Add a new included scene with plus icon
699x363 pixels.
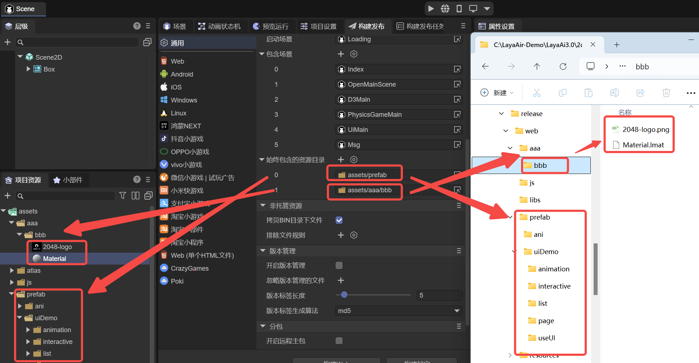(x=341, y=54)
